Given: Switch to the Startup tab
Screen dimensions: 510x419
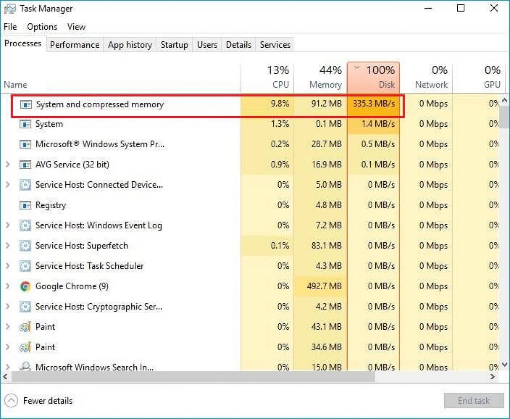Looking at the screenshot, I should 174,45.
